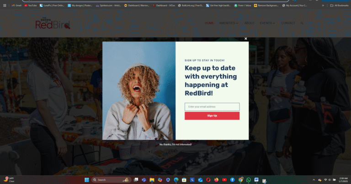The width and height of the screenshot is (351, 184).
Task: Open the YouTube bookmark
Action: coord(31,5)
